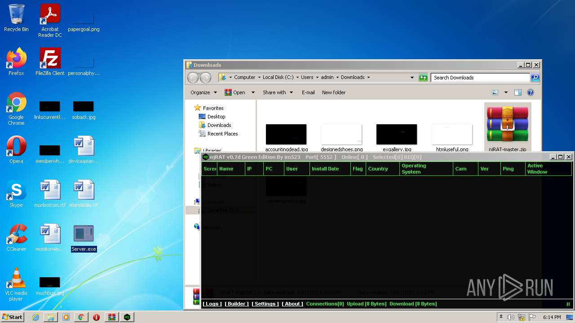Expand the view options dropdown arrow
The height and width of the screenshot is (323, 575).
point(506,92)
